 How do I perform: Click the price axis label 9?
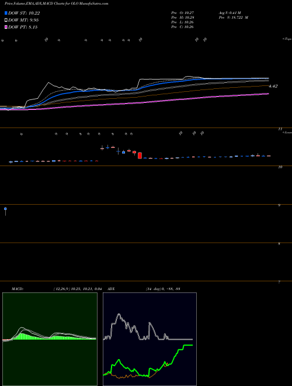click(280, 205)
